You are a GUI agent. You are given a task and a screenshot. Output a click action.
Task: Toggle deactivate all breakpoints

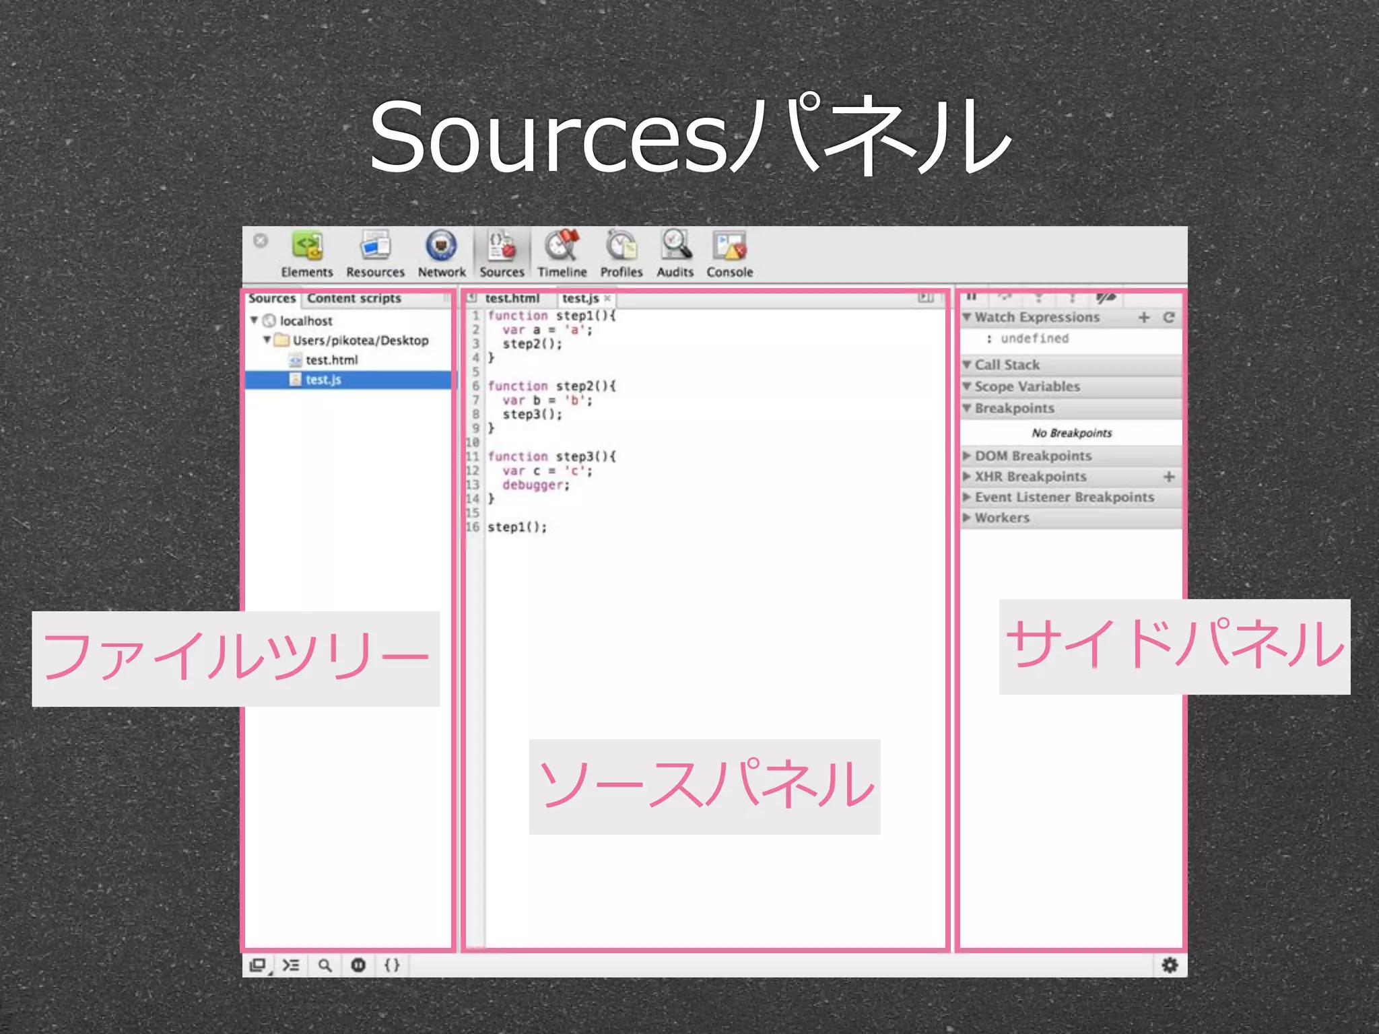click(x=1106, y=297)
